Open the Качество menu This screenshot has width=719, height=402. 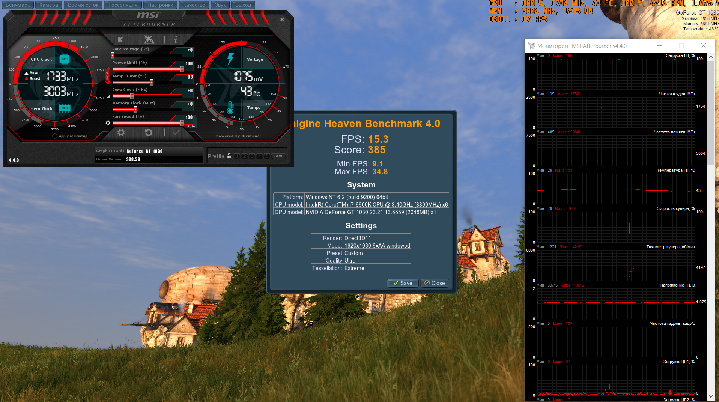click(x=194, y=5)
